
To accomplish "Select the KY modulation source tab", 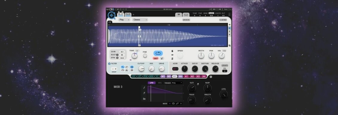I will point(134,76).
